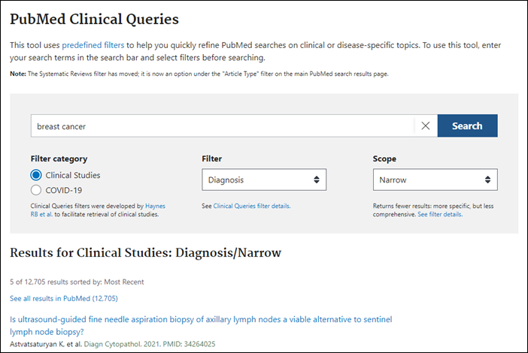Click the Results for Clinical Studies heading
This screenshot has height=353, width=528.
[x=145, y=253]
